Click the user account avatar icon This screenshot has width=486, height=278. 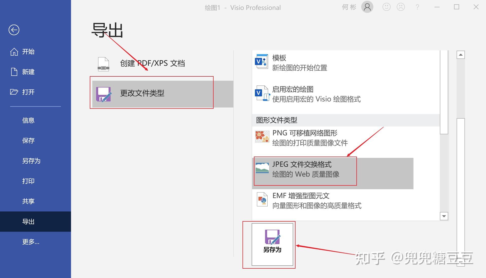tap(367, 7)
